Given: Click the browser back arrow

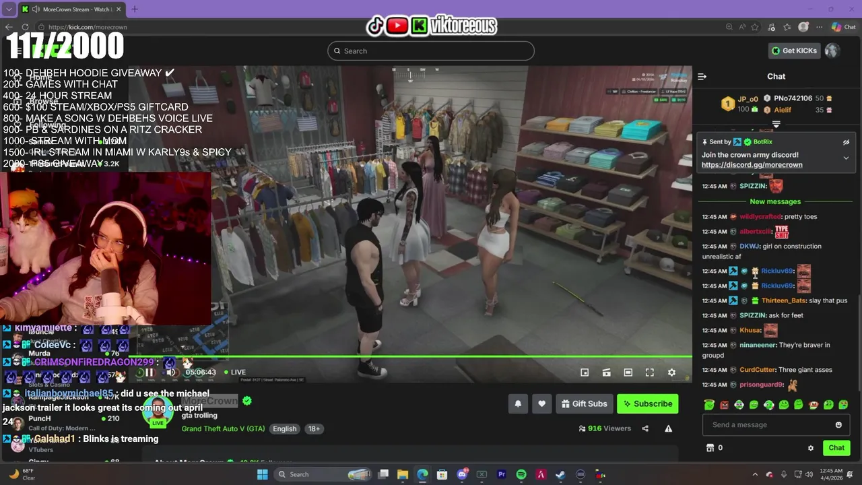Looking at the screenshot, I should pos(9,27).
